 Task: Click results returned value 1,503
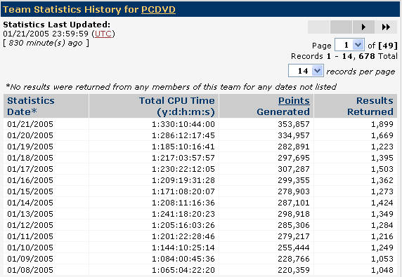pos(382,169)
